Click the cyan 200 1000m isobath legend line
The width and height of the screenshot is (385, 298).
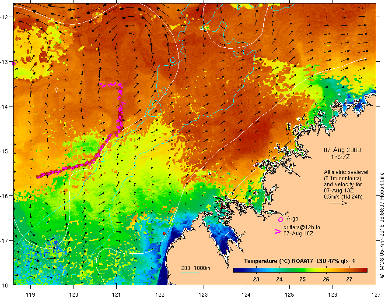click(190, 273)
